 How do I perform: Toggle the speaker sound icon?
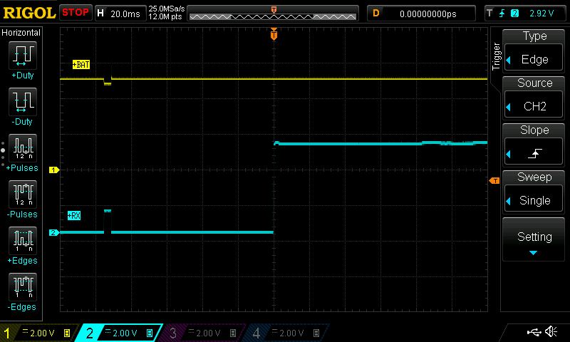[x=551, y=332]
